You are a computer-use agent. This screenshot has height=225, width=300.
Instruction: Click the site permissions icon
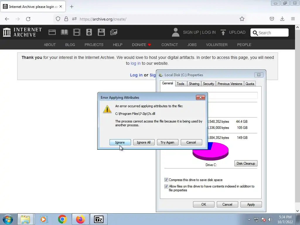pyautogui.click(x=74, y=19)
